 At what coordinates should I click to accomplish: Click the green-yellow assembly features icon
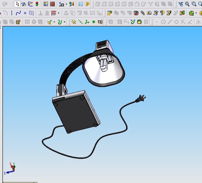pyautogui.click(x=191, y=13)
